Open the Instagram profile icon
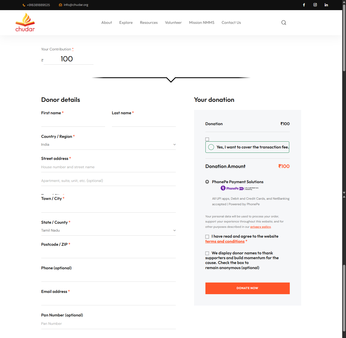Image resolution: width=346 pixels, height=338 pixels. point(315,5)
